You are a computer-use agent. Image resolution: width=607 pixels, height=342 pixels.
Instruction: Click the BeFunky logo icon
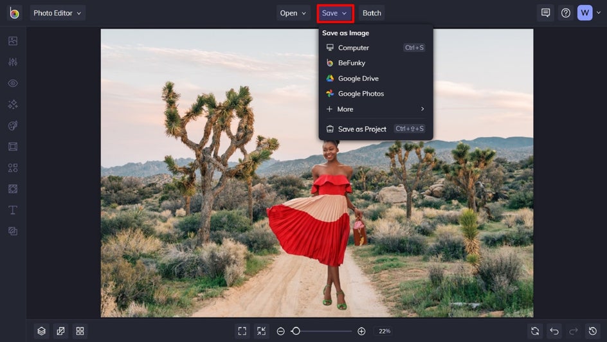(14, 13)
